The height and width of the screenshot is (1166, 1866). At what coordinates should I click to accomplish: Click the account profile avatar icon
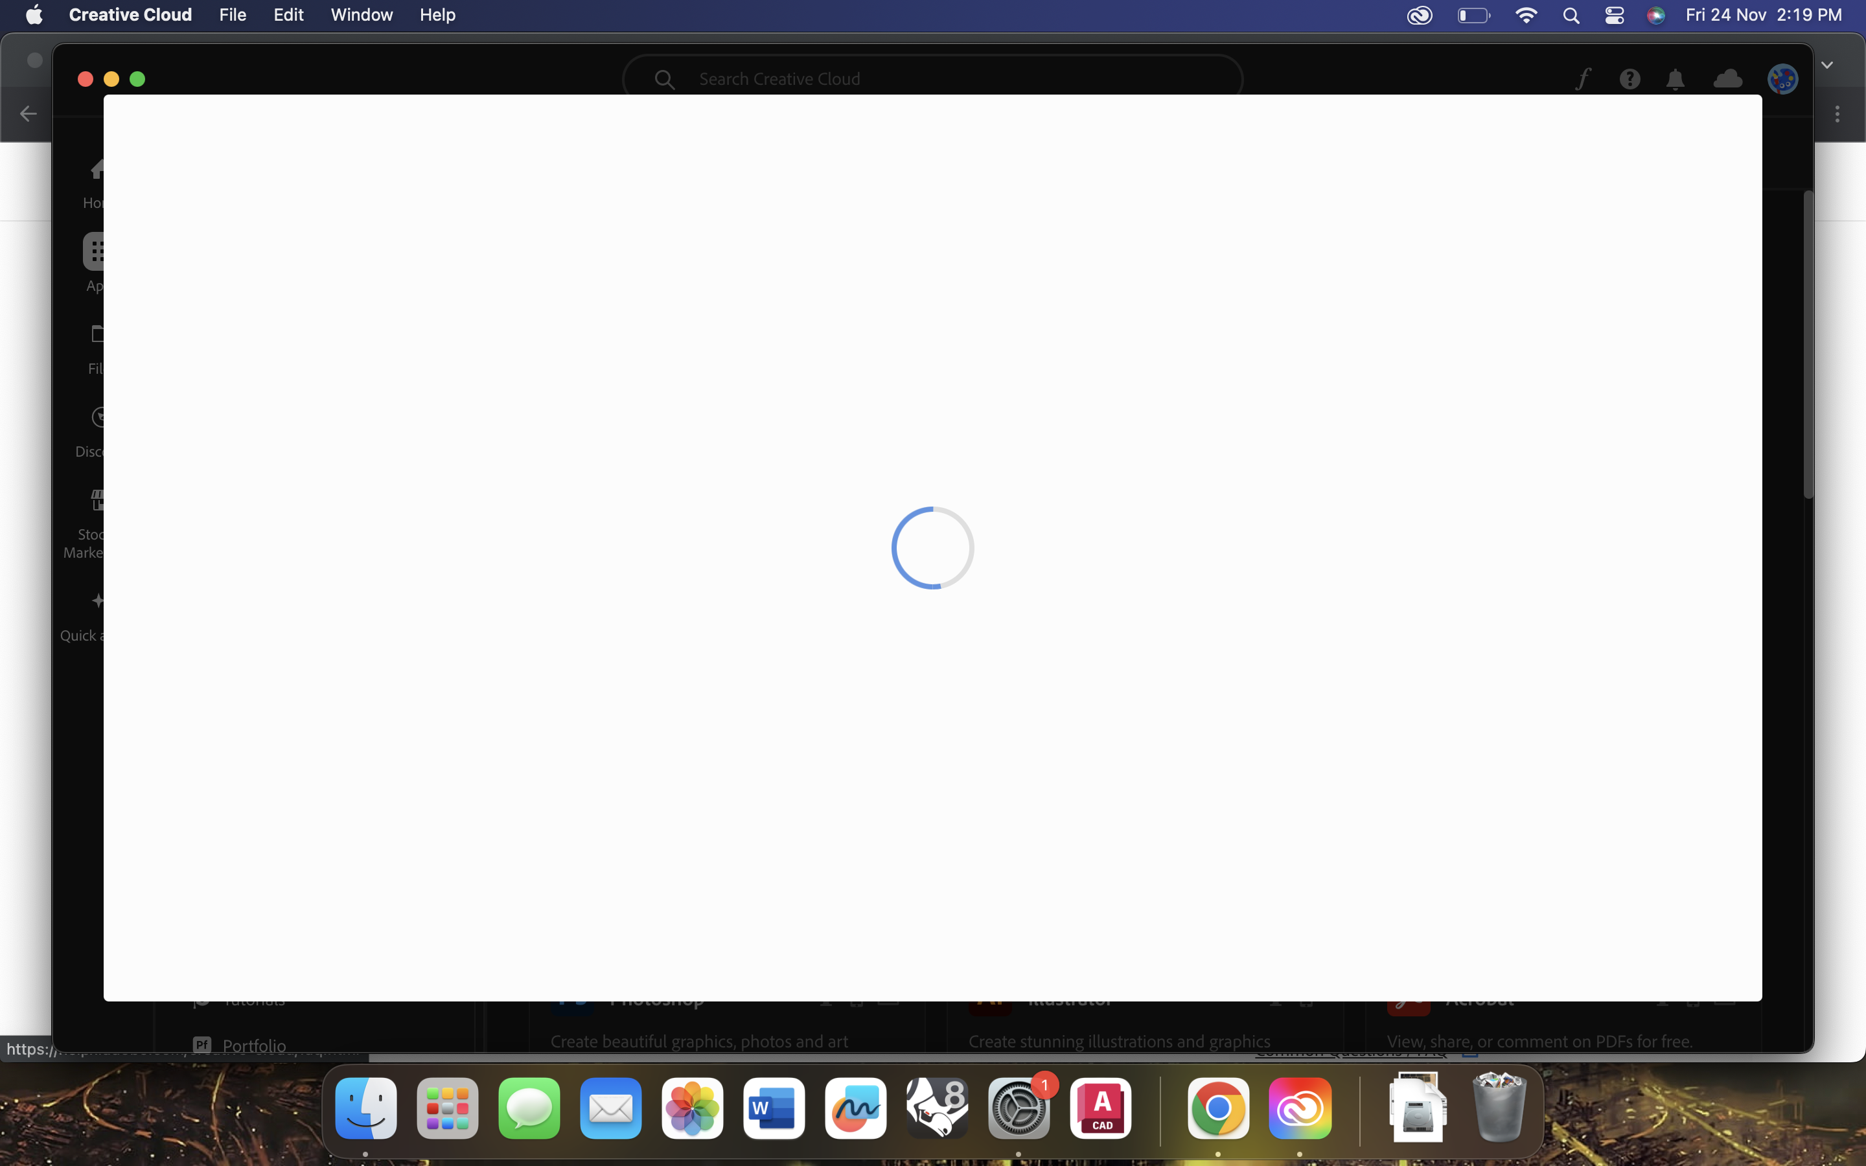(x=1782, y=78)
